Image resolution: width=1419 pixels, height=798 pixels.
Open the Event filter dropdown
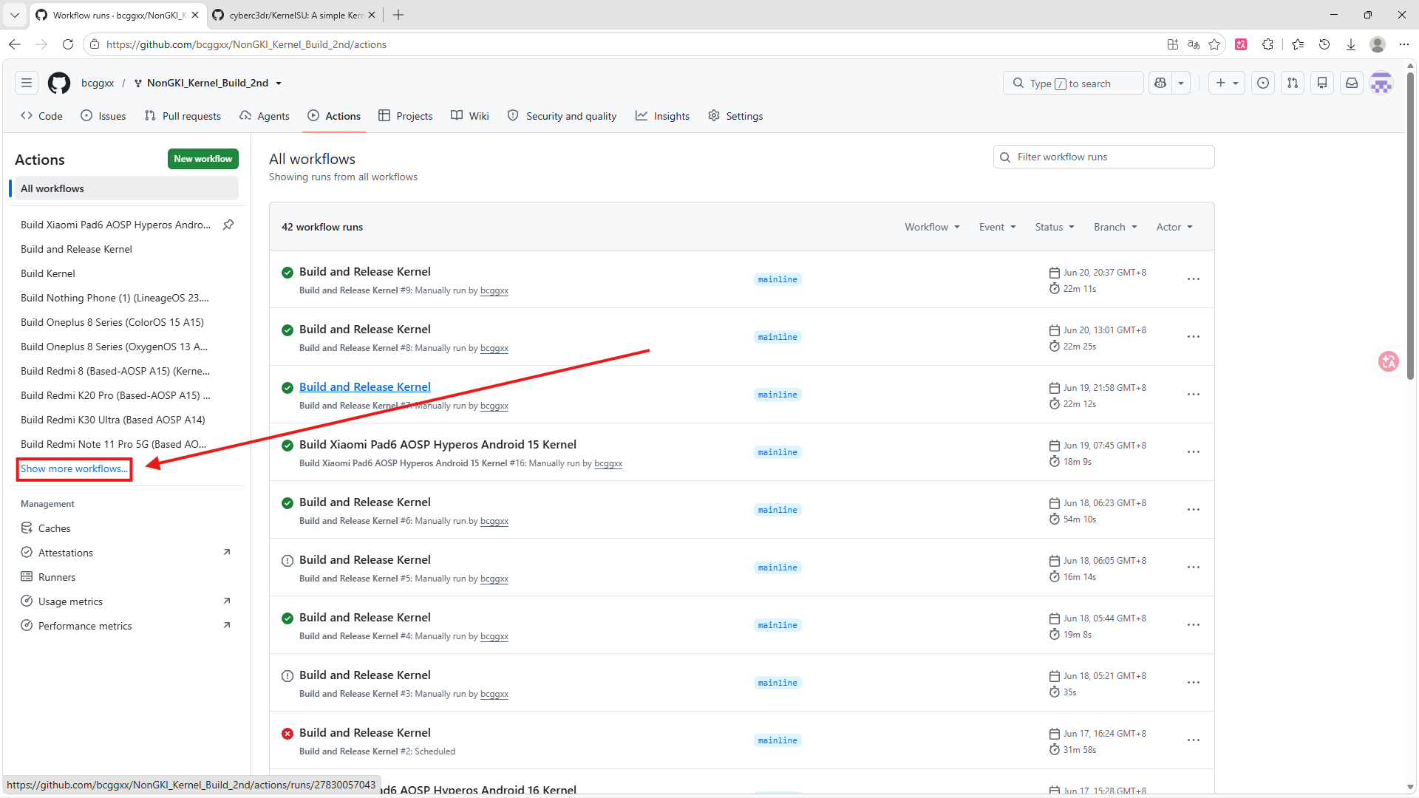pyautogui.click(x=998, y=227)
